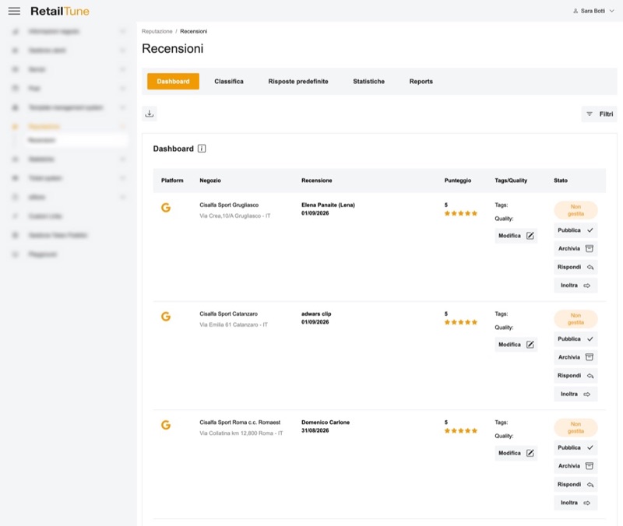The image size is (623, 526).
Task: Click address Via Emilia 61 Catanzaro - IT
Action: click(x=234, y=324)
